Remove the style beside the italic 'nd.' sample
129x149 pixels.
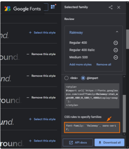41,76
